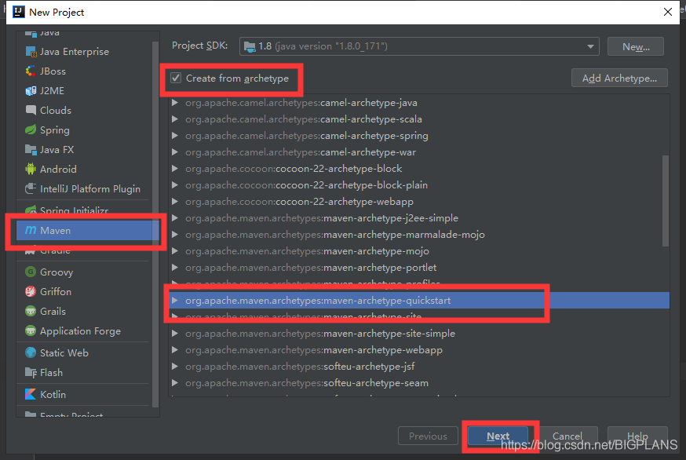The height and width of the screenshot is (460, 686).
Task: Click the Java Enterprise icon
Action: point(31,52)
